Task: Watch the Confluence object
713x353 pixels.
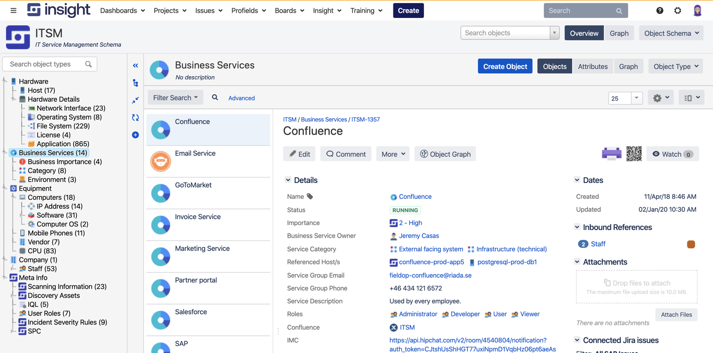Action: click(x=673, y=154)
